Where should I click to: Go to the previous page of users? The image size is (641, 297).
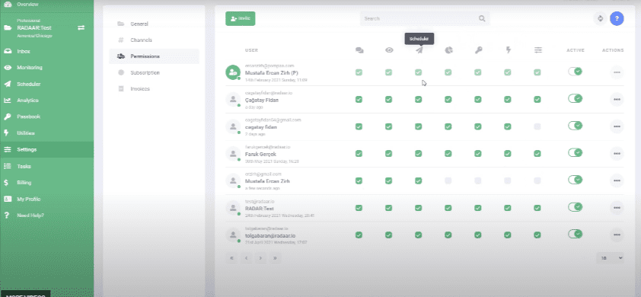pyautogui.click(x=246, y=258)
